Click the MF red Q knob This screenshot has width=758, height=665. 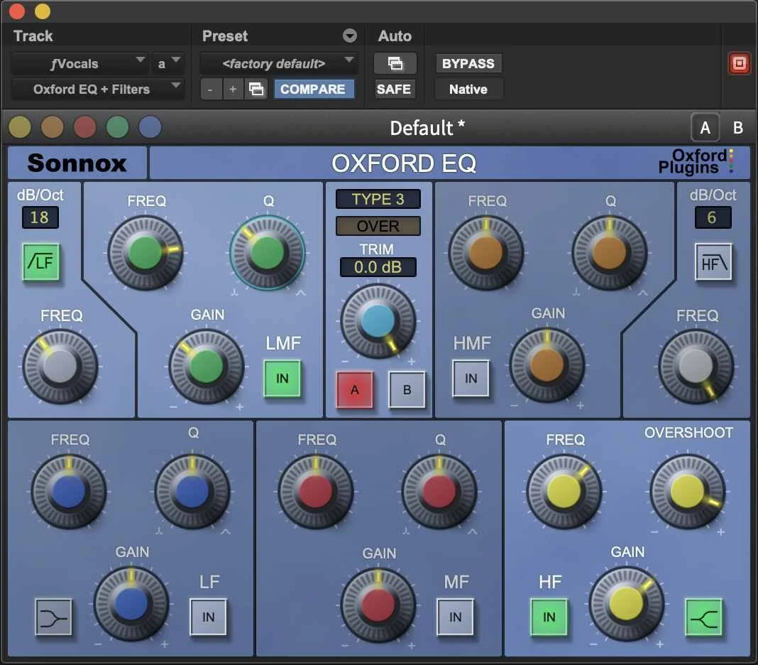(439, 491)
